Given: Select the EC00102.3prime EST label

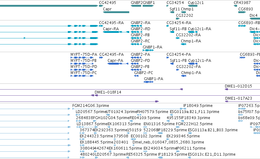Looking at the screenshot, I should (x=146, y=136).
